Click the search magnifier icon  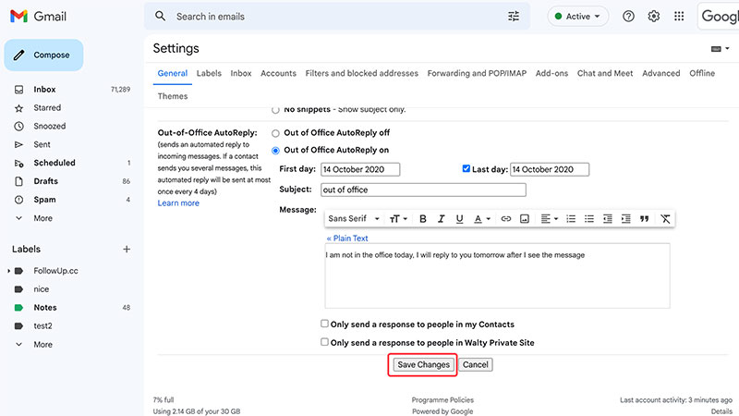click(160, 16)
